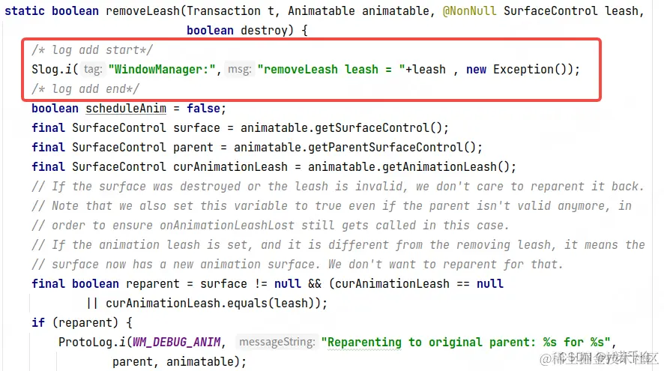Click the '/* log add start*/' comment
This screenshot has height=371, width=664.
point(92,50)
